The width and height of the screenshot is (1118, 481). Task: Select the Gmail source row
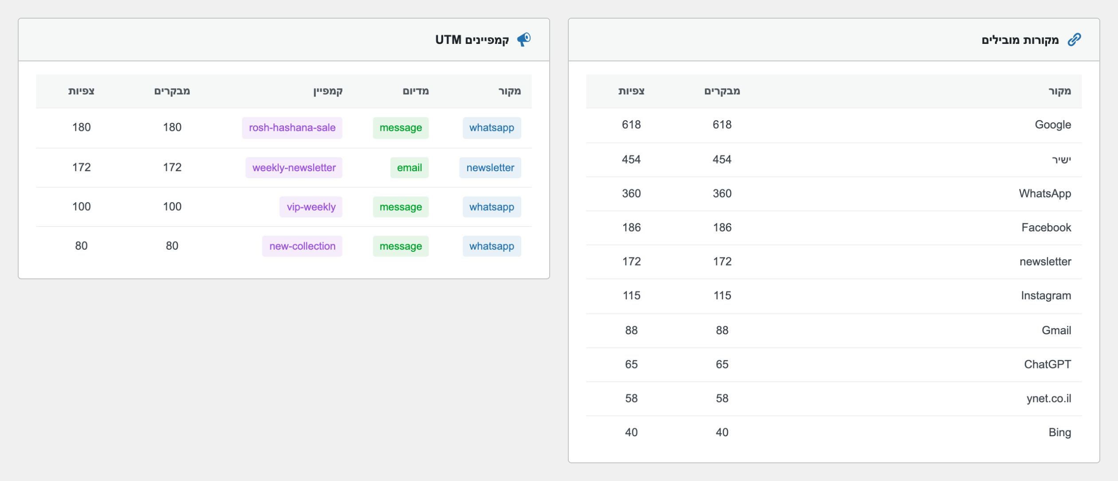(834, 331)
